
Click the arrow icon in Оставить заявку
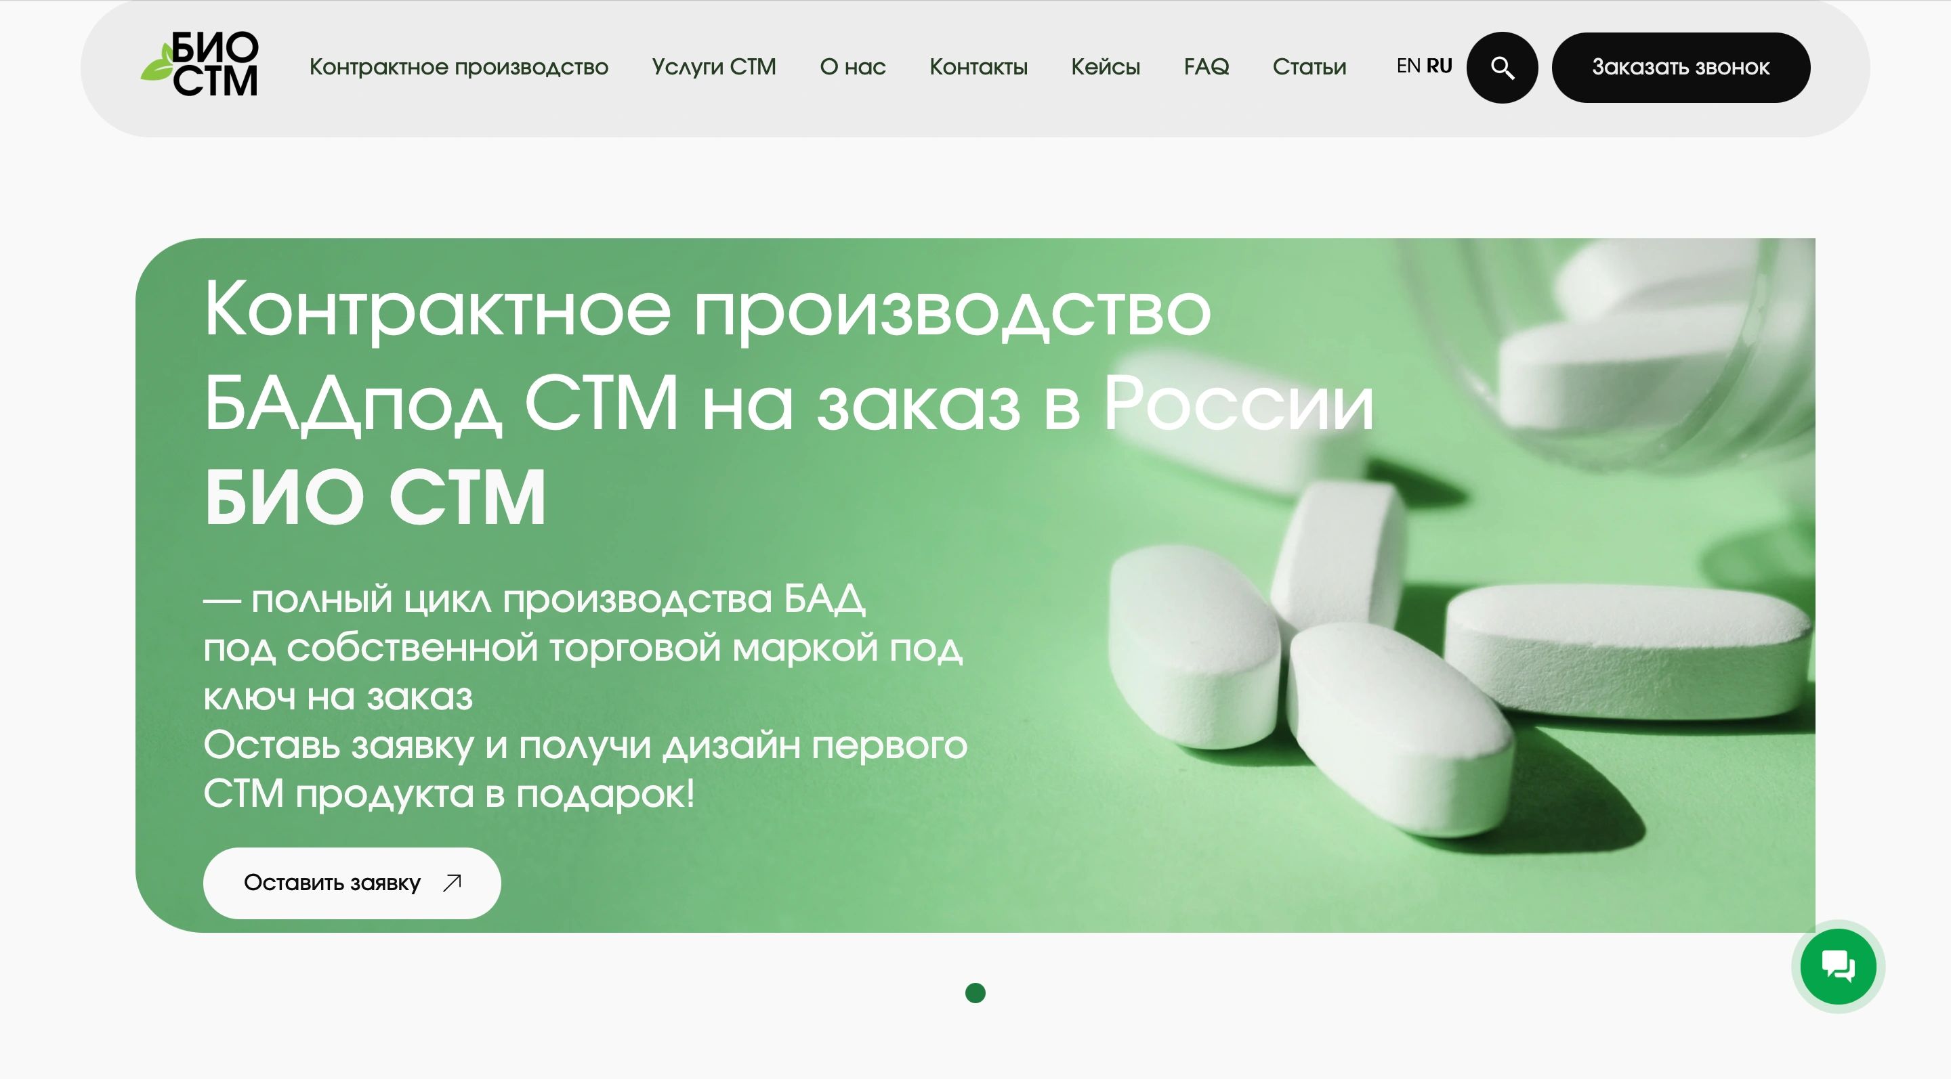[x=452, y=882]
